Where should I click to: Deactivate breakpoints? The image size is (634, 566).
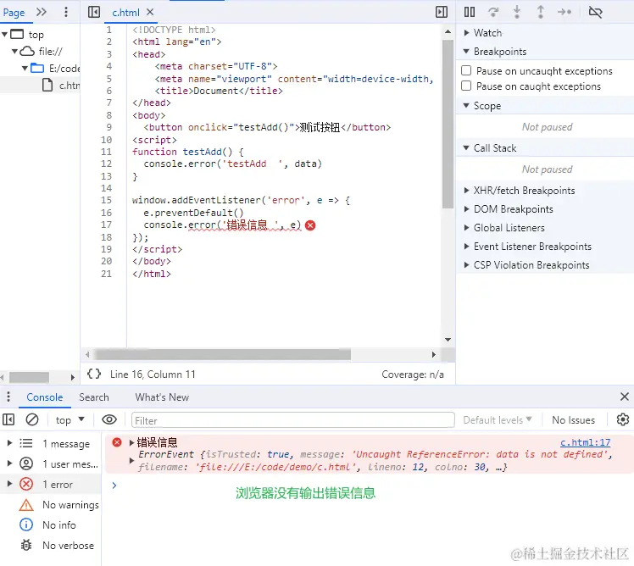point(595,12)
